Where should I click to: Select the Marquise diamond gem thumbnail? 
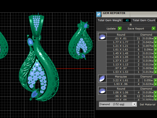click(x=102, y=79)
